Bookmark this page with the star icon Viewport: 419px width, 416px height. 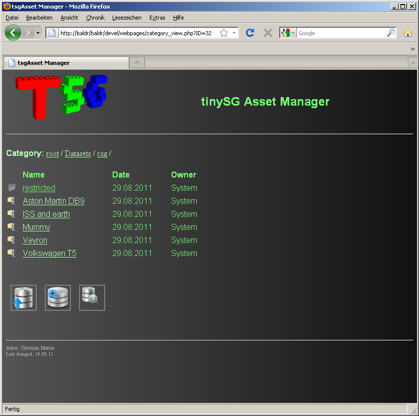pos(224,33)
